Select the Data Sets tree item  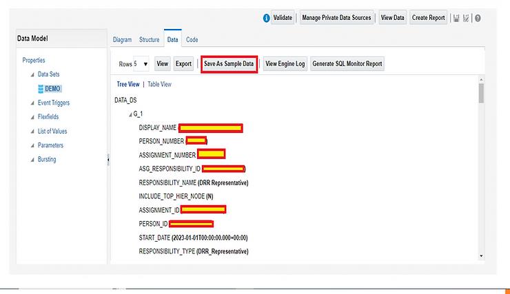pos(48,74)
